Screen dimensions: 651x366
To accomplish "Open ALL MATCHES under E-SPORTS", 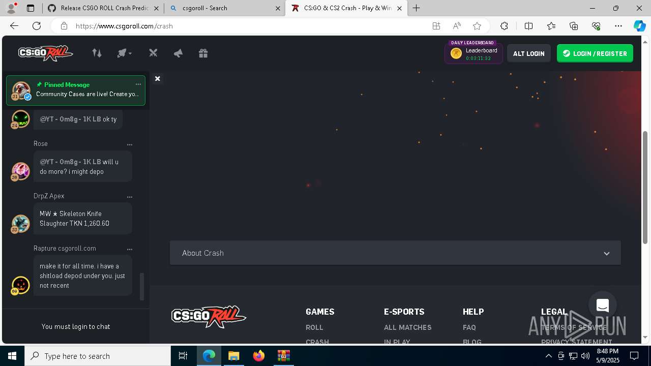I will pyautogui.click(x=407, y=327).
